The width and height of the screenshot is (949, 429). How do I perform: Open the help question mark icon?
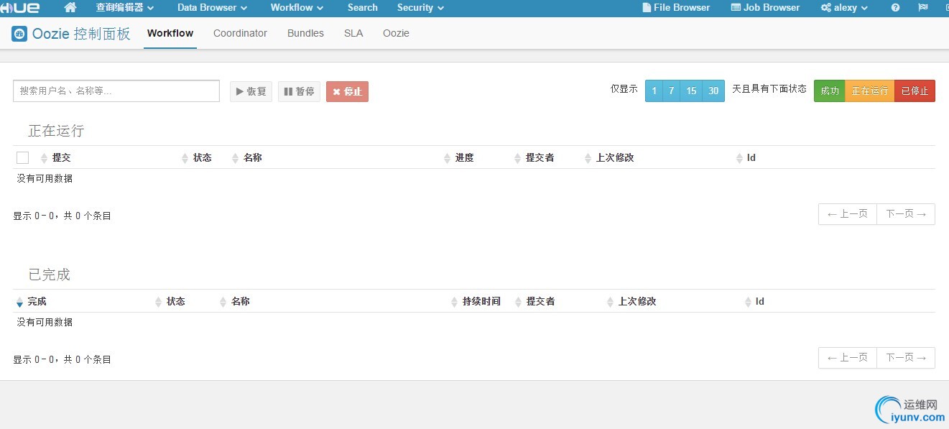point(895,8)
